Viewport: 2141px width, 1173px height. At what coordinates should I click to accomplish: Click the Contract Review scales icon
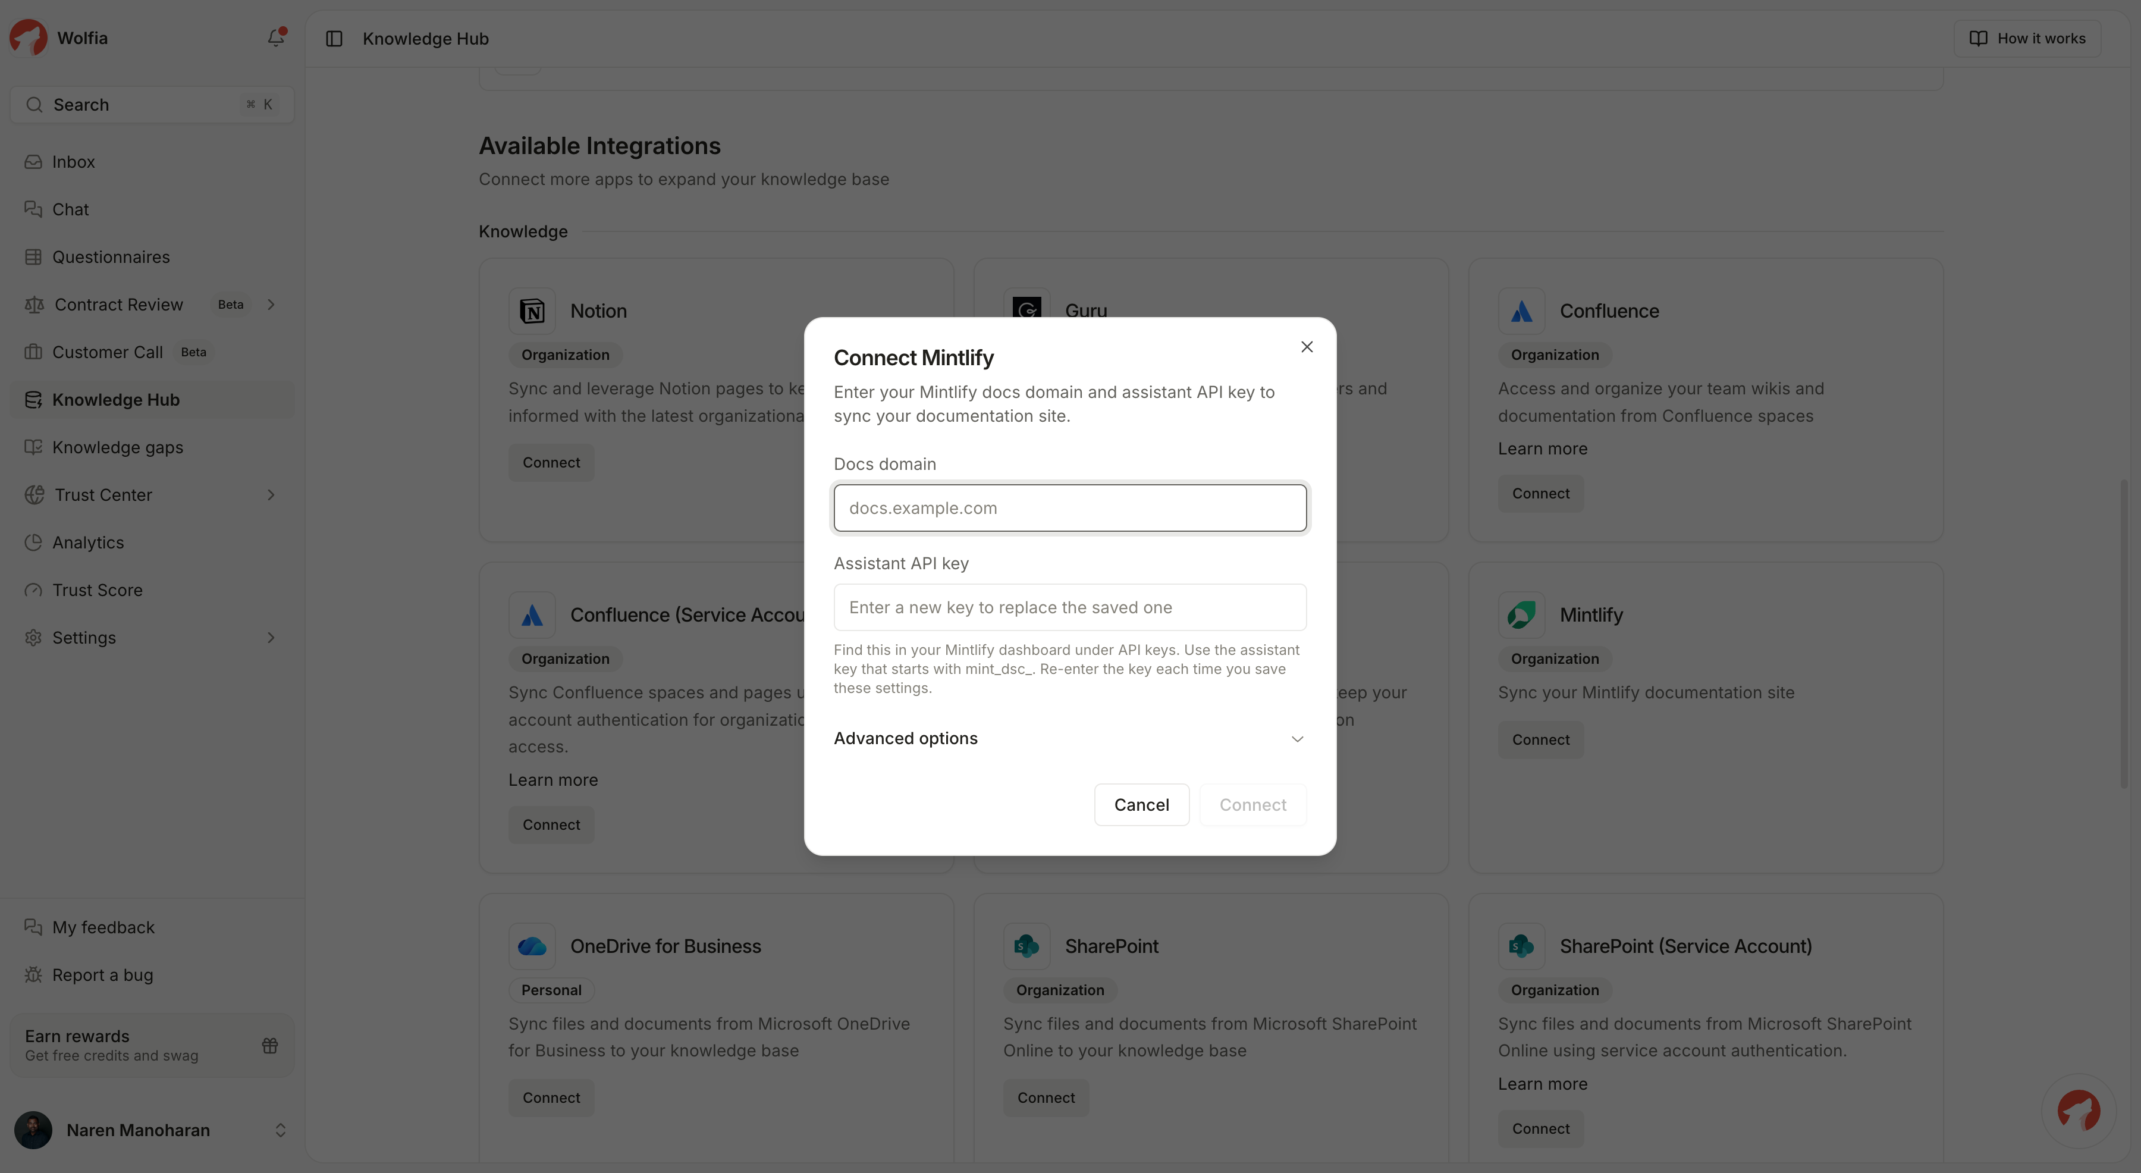click(34, 305)
